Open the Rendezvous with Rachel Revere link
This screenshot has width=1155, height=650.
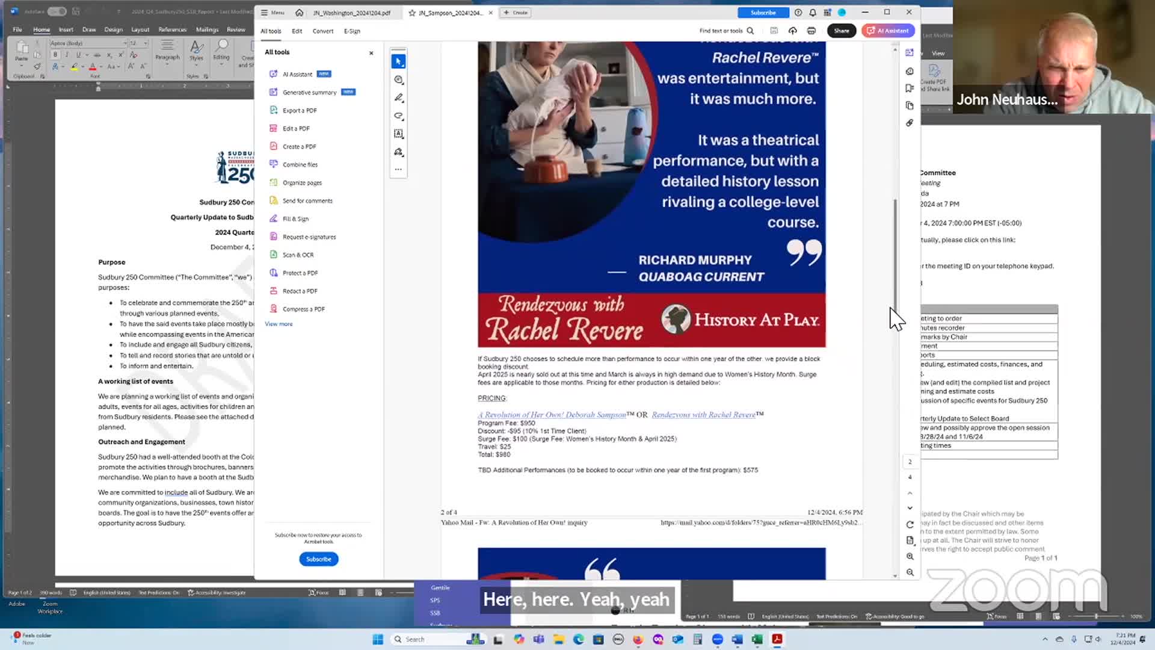pos(703,415)
